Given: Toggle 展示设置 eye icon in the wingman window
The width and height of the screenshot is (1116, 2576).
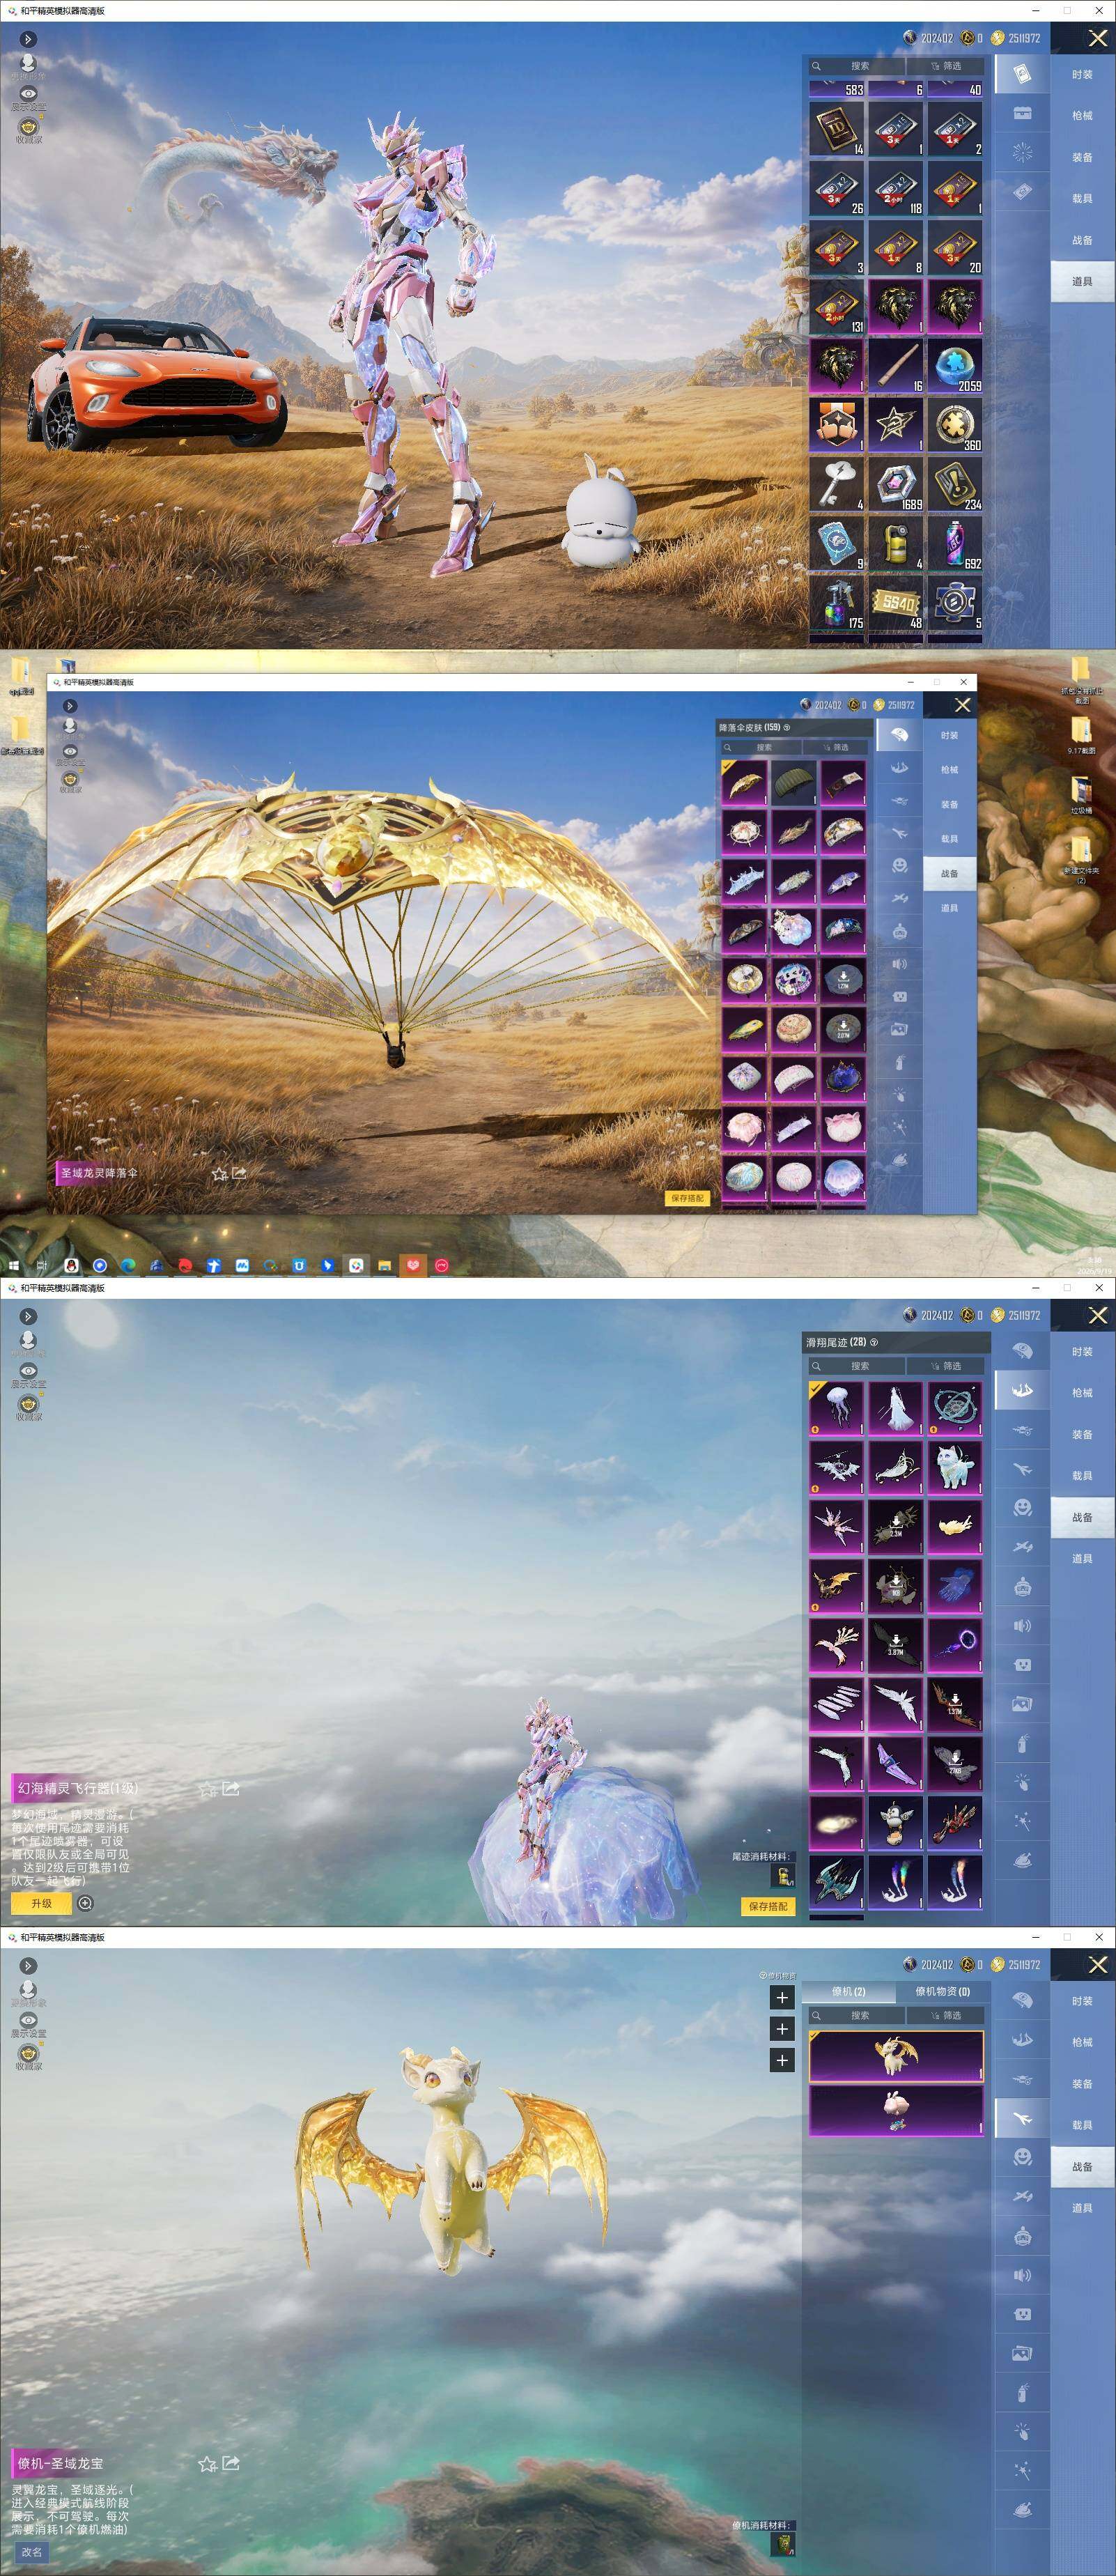Looking at the screenshot, I should (28, 2020).
